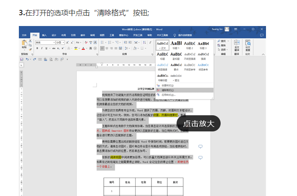Click the paragraph shading fill button

click(x=135, y=48)
